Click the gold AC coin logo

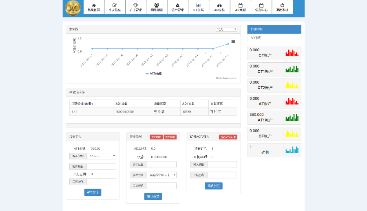click(73, 8)
